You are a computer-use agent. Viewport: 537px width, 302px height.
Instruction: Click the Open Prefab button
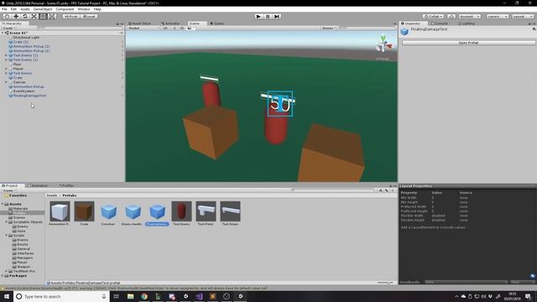(x=468, y=43)
